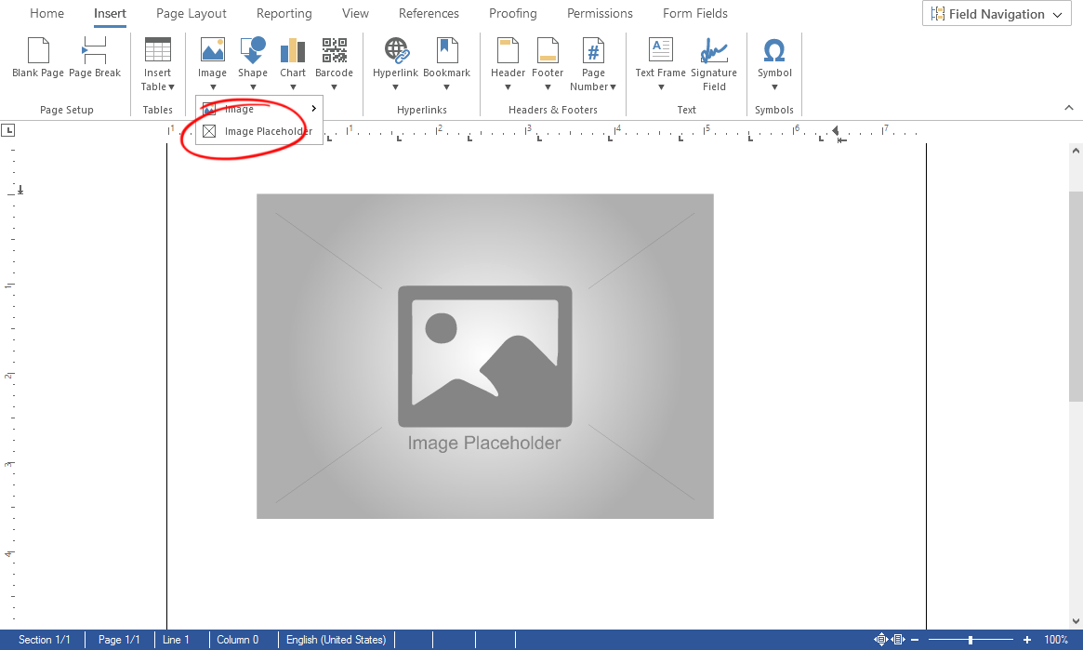Click the Text Frame icon
Screen dimensions: 1083x650
[660, 50]
